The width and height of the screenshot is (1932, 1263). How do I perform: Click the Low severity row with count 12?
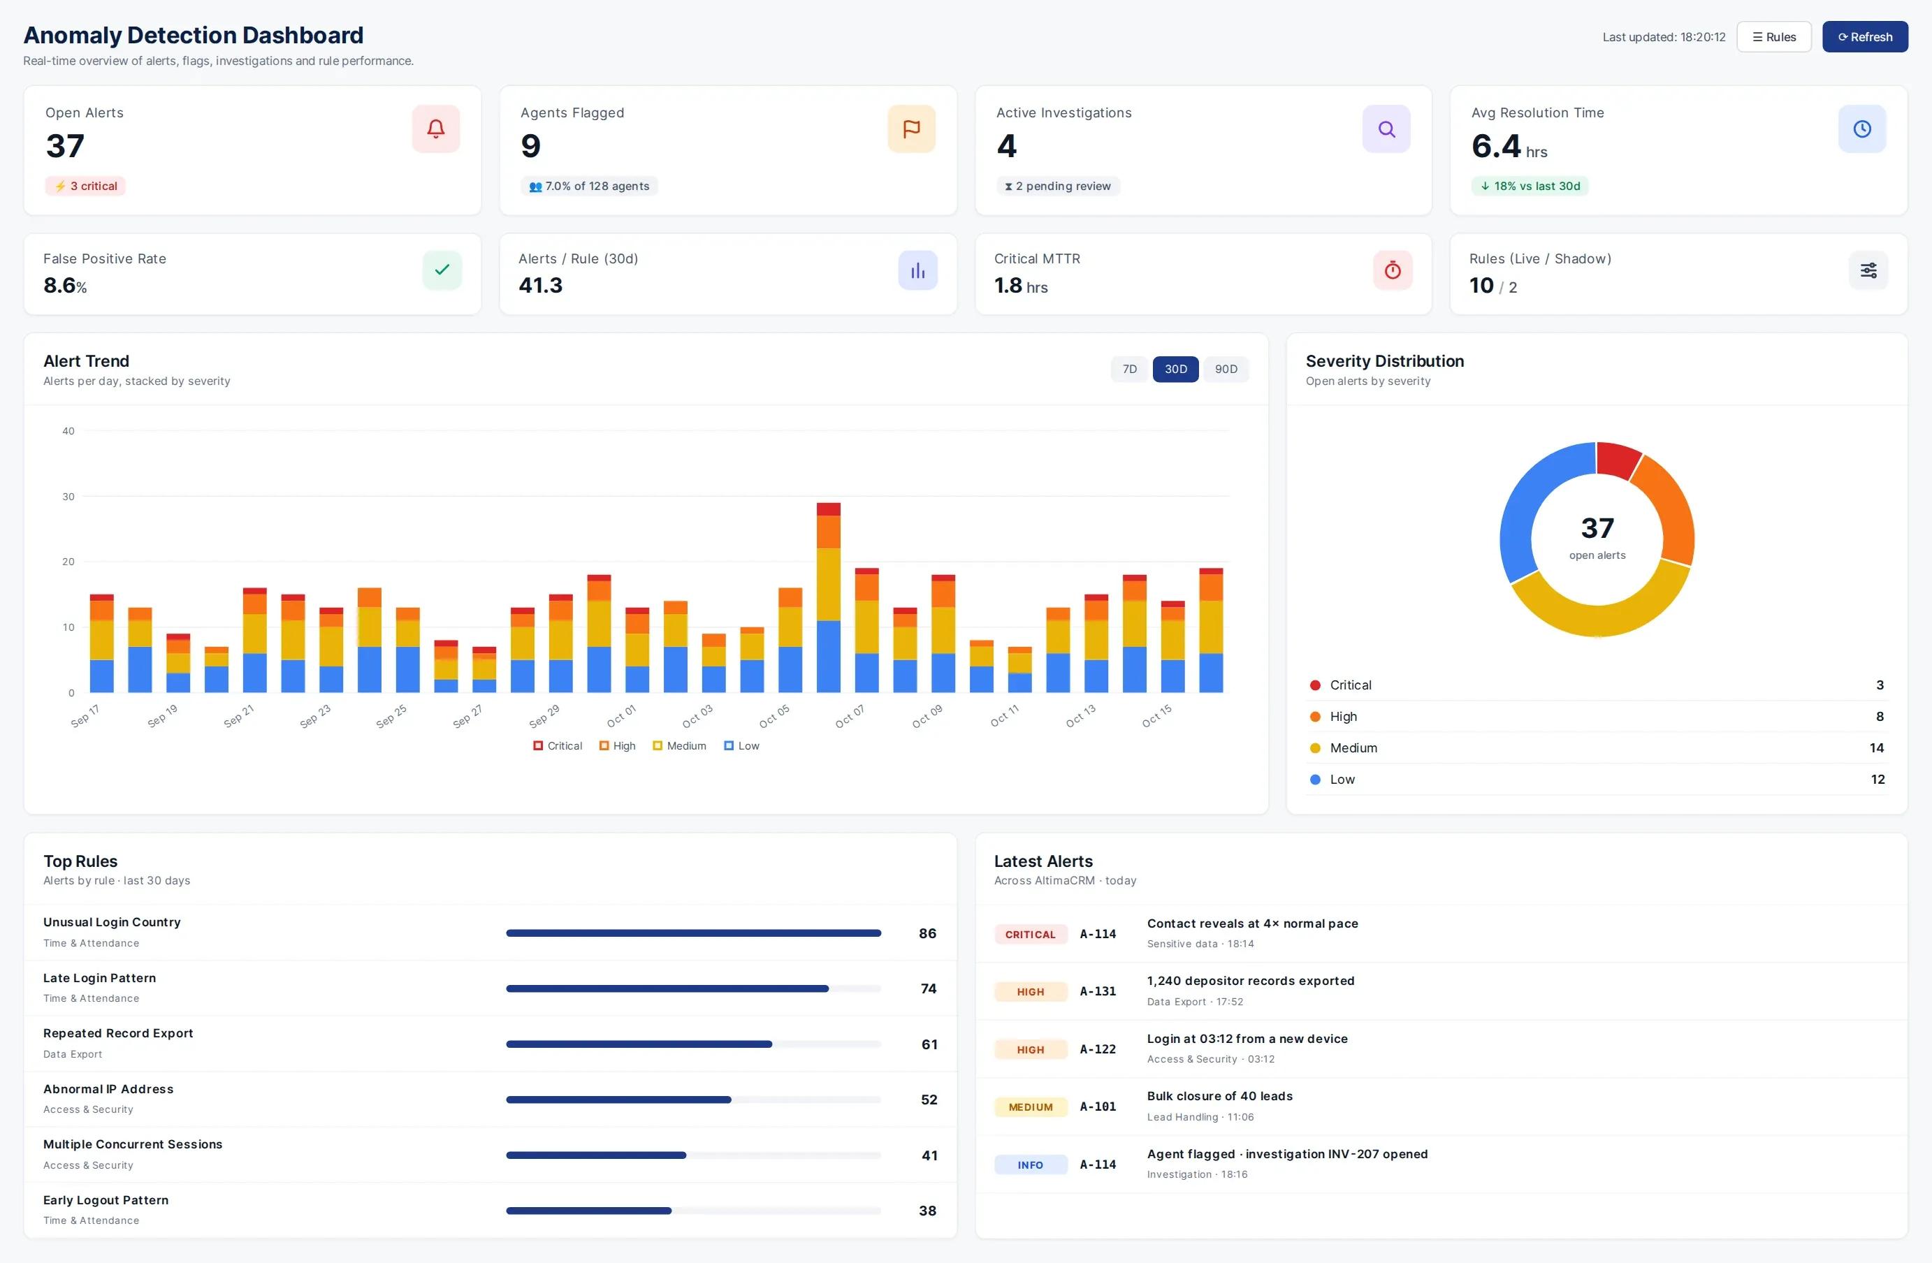(1597, 779)
